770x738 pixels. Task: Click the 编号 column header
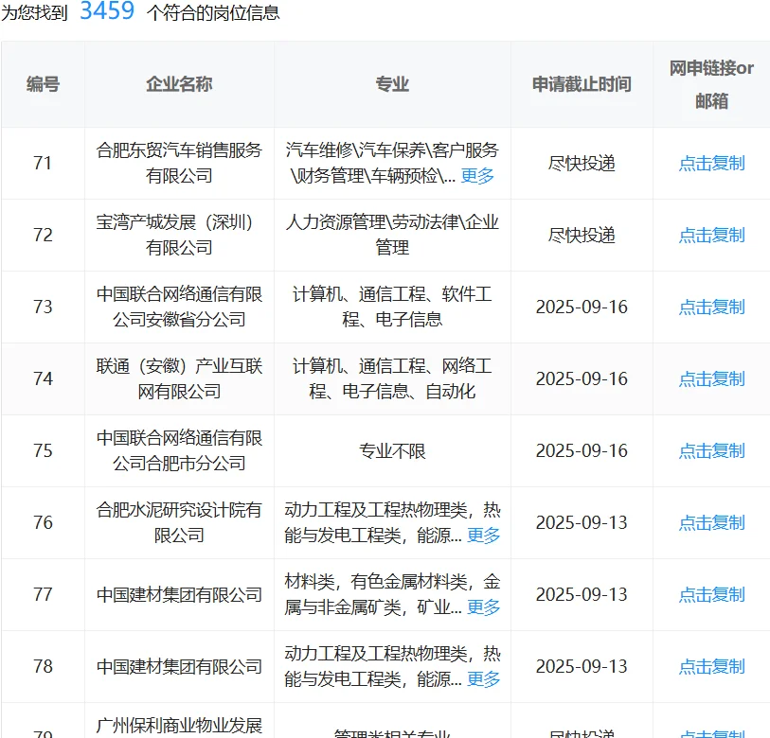[43, 84]
